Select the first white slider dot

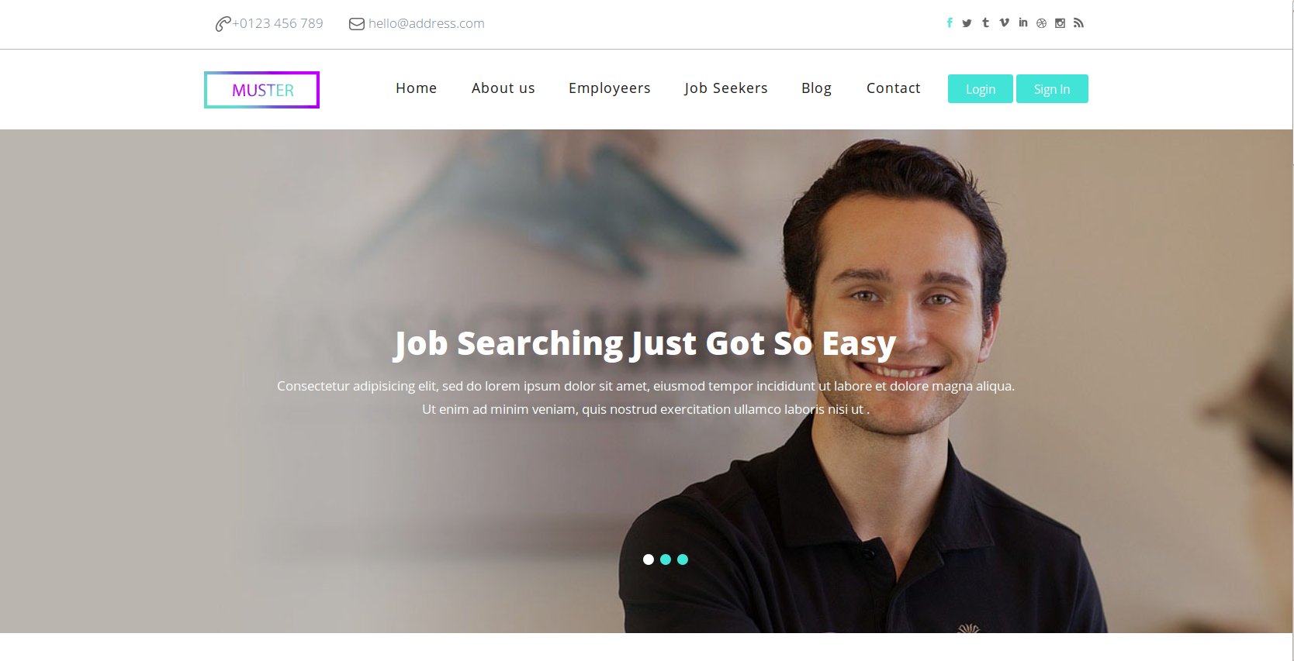click(x=649, y=559)
